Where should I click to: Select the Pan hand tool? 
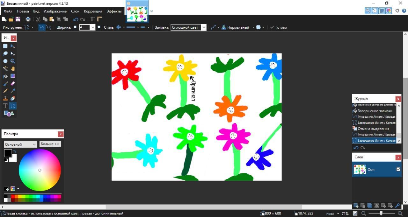tap(13, 68)
